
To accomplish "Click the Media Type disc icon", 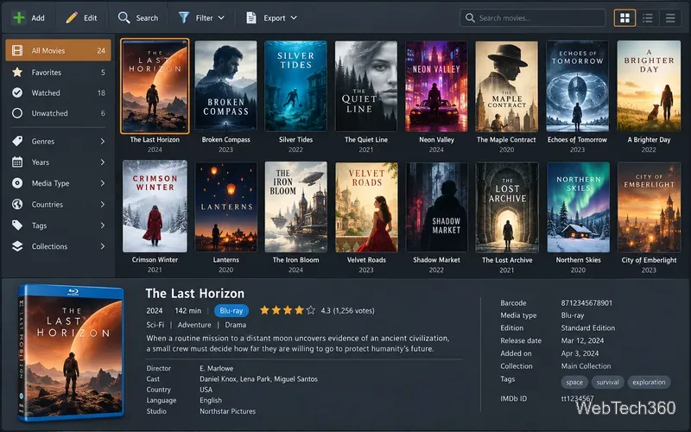I will (x=17, y=183).
